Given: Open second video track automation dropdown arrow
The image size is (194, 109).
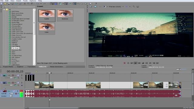Looking at the screenshot, I should pyautogui.click(x=15, y=83).
